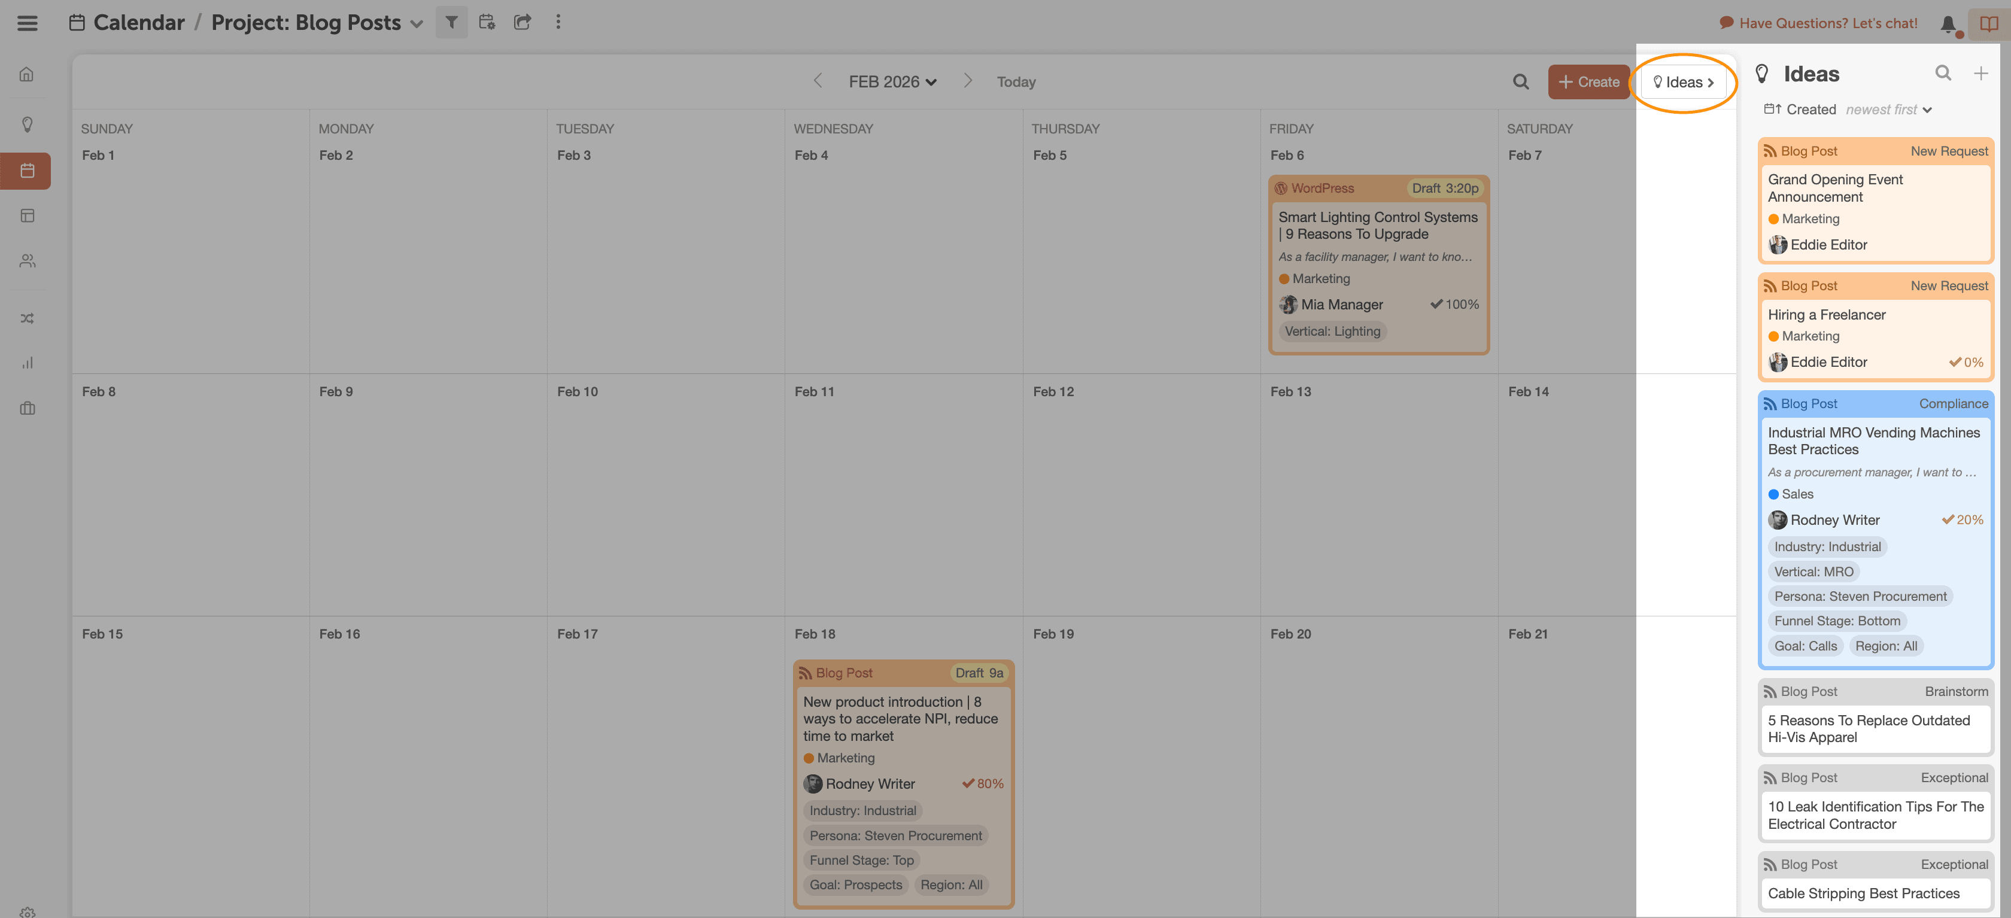Search ideas with the magnifier icon
The image size is (2011, 918).
[x=1943, y=74]
